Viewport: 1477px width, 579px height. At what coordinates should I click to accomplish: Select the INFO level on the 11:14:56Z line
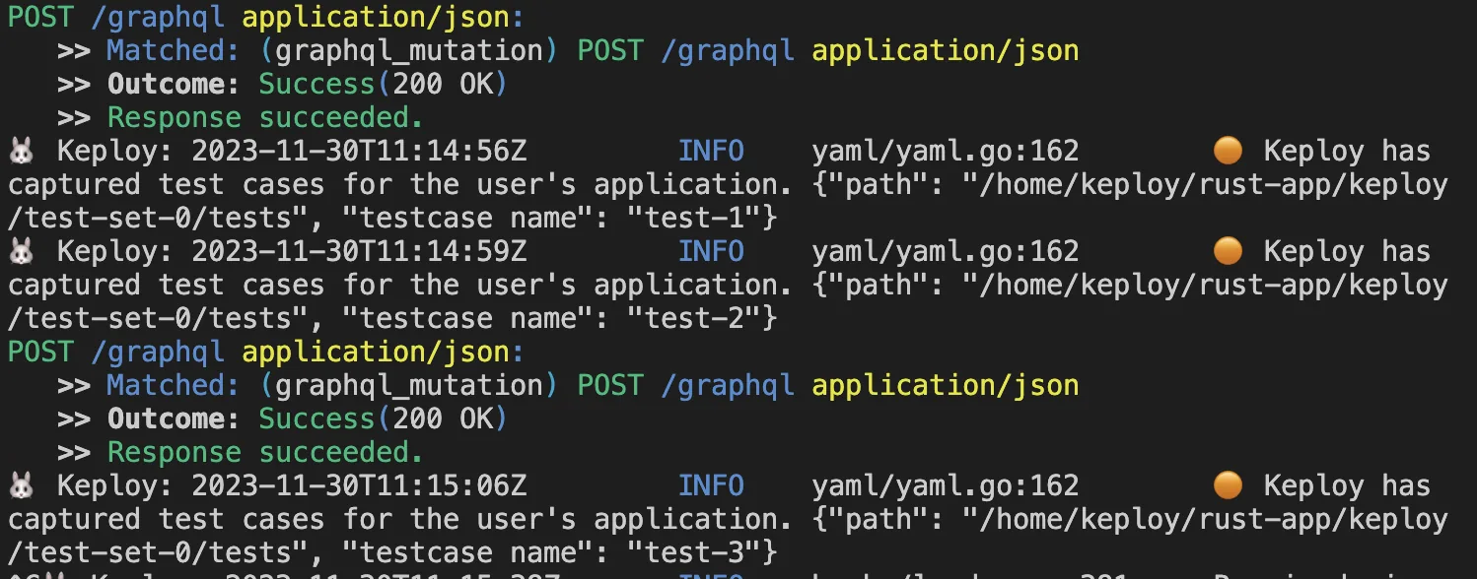[x=711, y=152]
